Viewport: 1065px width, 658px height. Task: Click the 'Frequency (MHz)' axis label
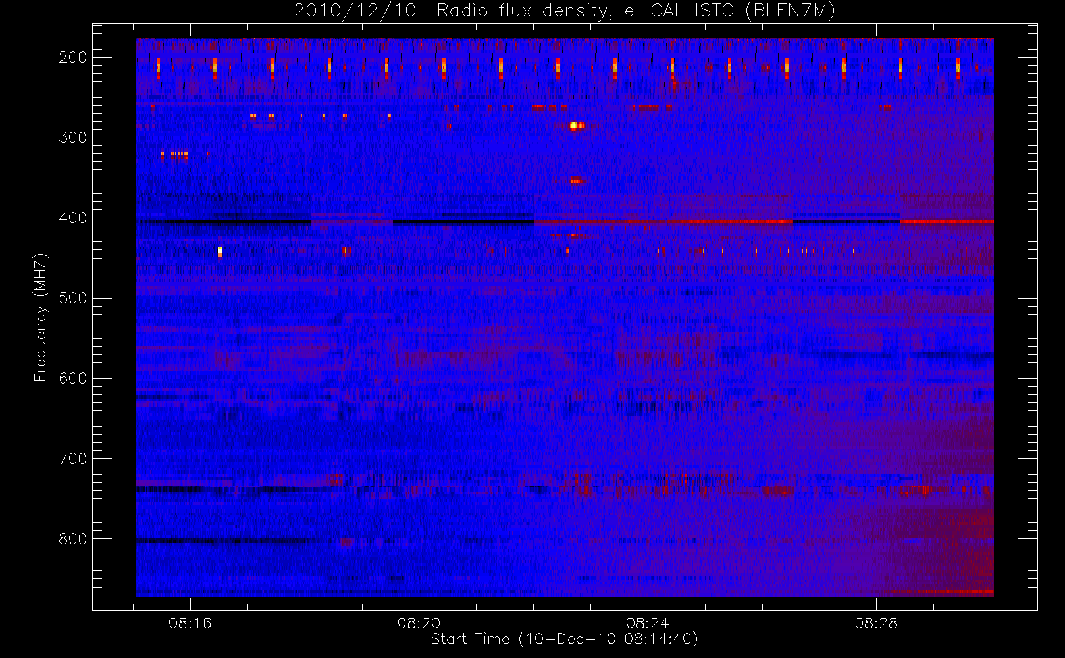41,317
